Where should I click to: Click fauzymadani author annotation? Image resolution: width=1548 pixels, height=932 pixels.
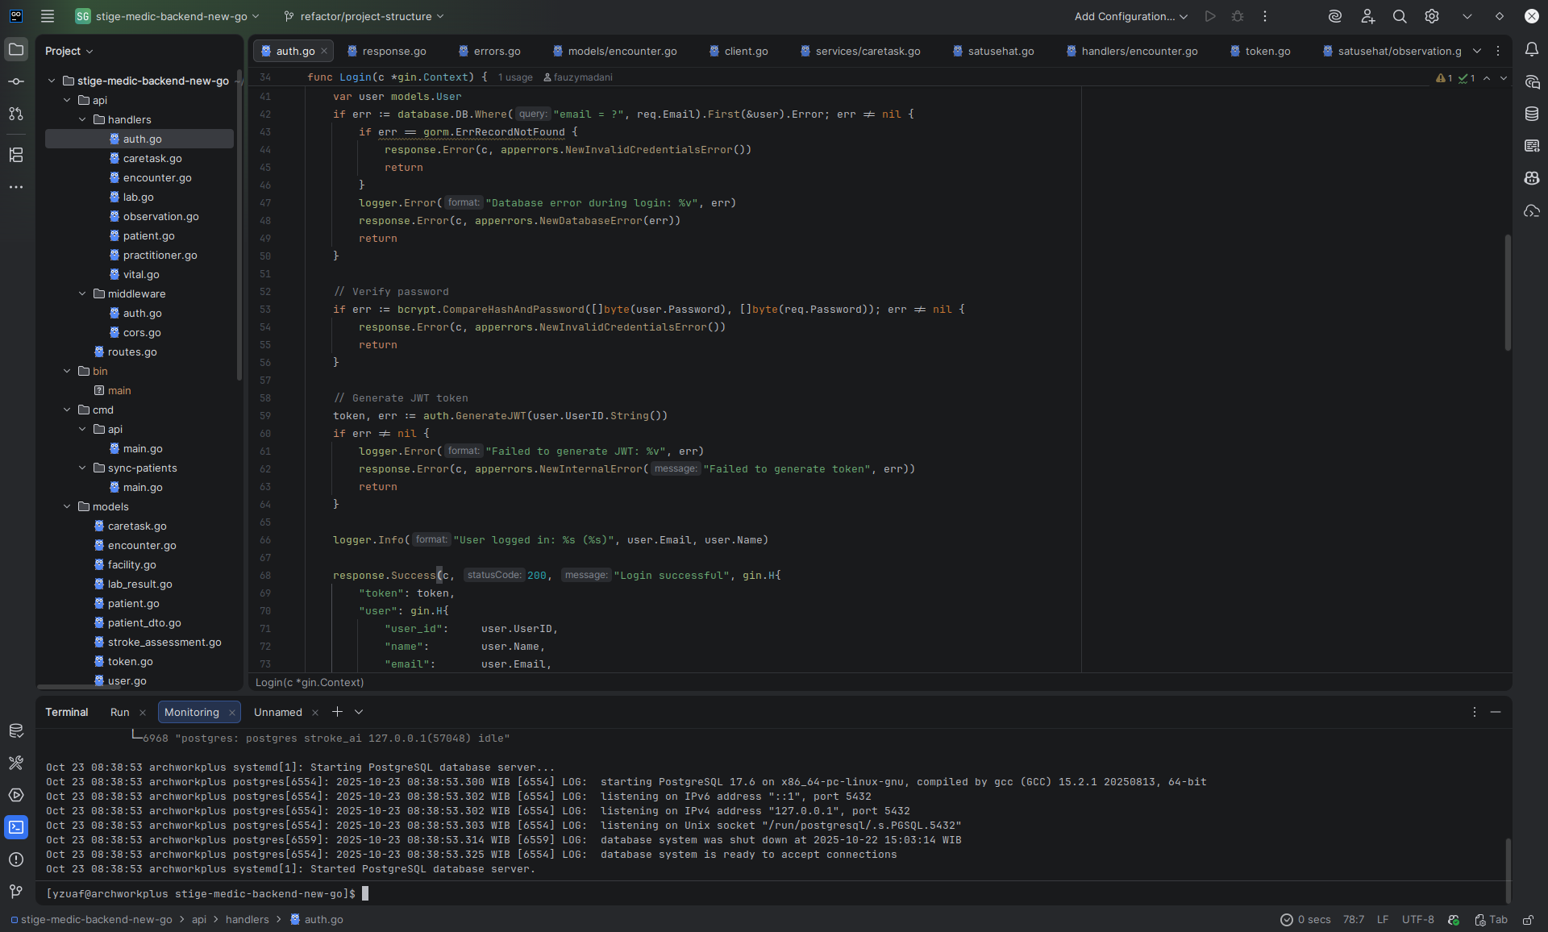[x=578, y=77]
